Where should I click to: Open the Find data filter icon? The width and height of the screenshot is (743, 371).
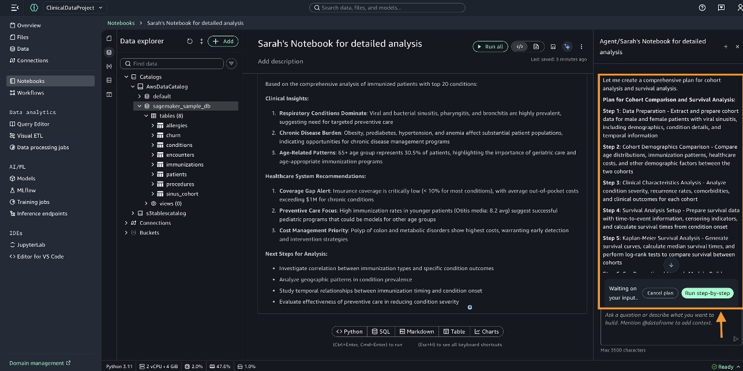click(231, 64)
